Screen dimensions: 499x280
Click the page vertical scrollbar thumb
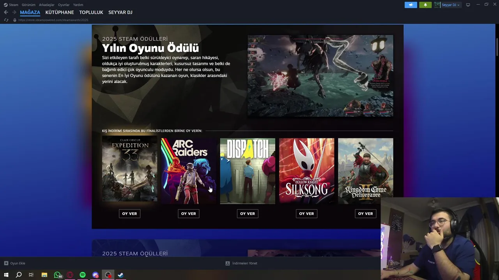[497, 47]
